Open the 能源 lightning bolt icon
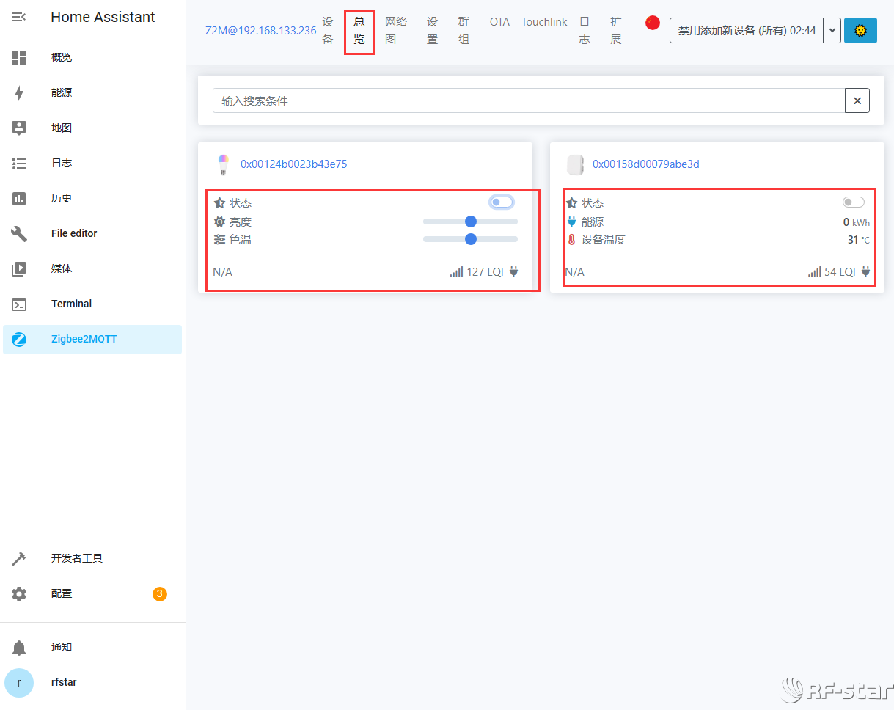894x710 pixels. pyautogui.click(x=19, y=93)
